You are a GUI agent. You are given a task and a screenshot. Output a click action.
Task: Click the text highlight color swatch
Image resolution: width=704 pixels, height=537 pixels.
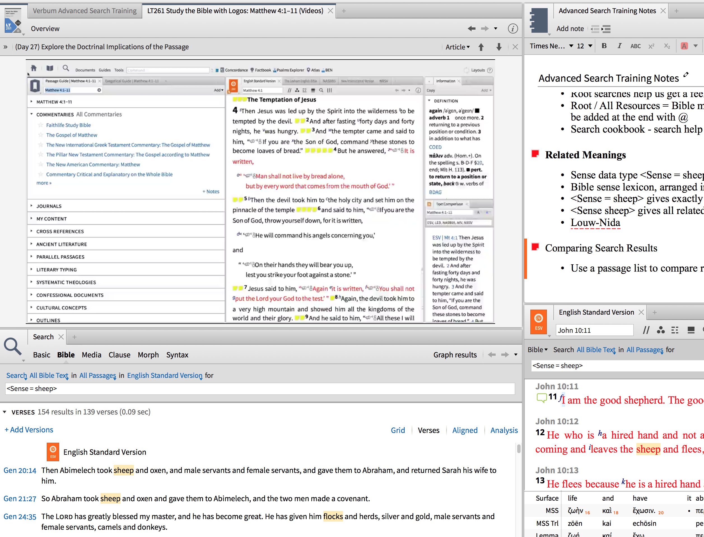click(684, 46)
